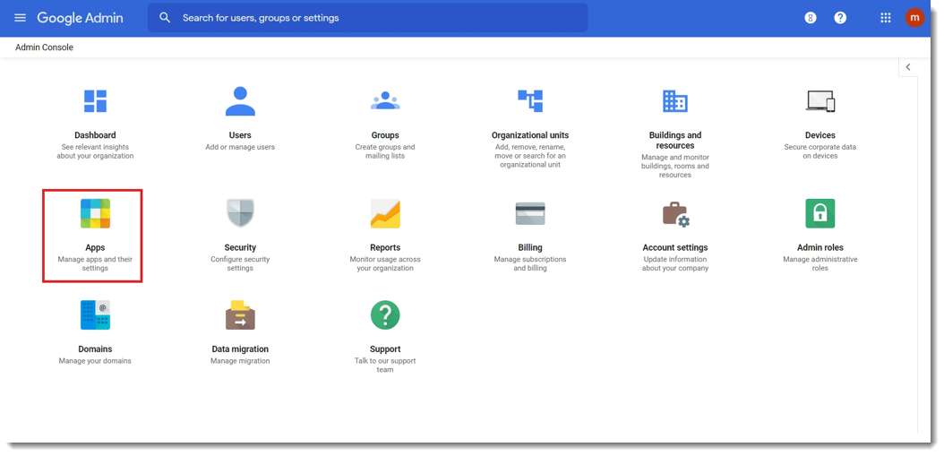Click 'Configure security settings' text
The image size is (944, 456).
point(240,264)
